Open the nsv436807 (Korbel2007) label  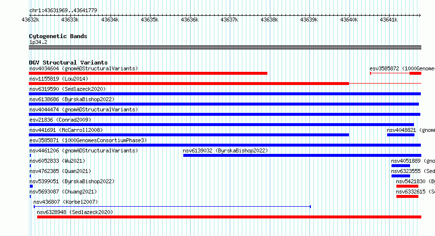coord(65,202)
